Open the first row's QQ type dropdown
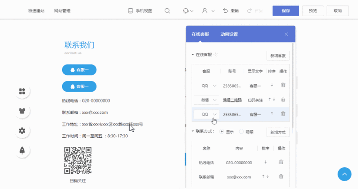This screenshot has width=358, height=189. pyautogui.click(x=206, y=86)
